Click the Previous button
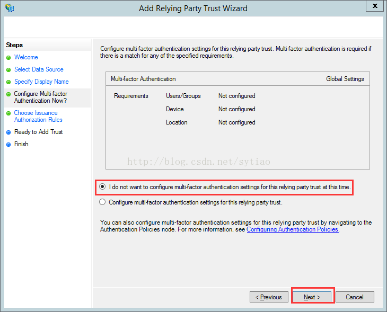 pyautogui.click(x=269, y=297)
